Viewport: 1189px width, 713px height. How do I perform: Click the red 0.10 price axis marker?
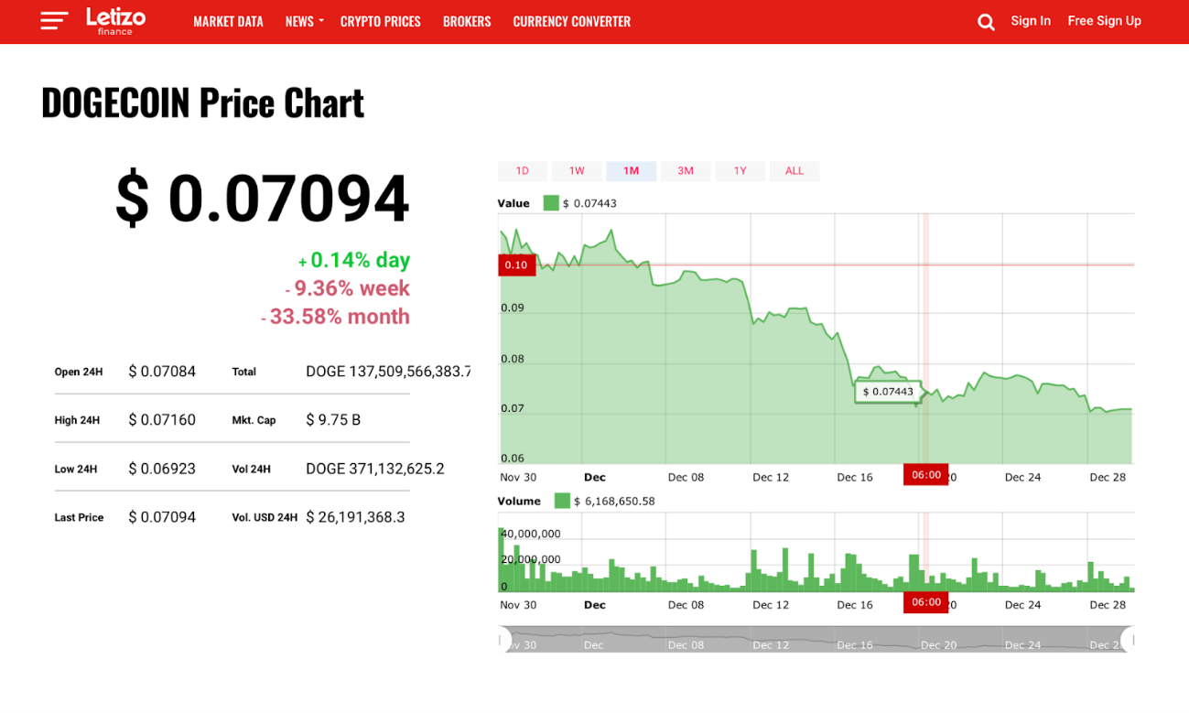click(516, 265)
